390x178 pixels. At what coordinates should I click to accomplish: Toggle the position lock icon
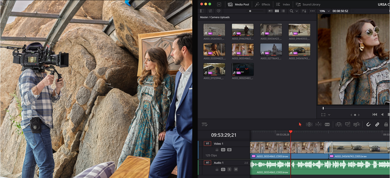click(x=386, y=124)
